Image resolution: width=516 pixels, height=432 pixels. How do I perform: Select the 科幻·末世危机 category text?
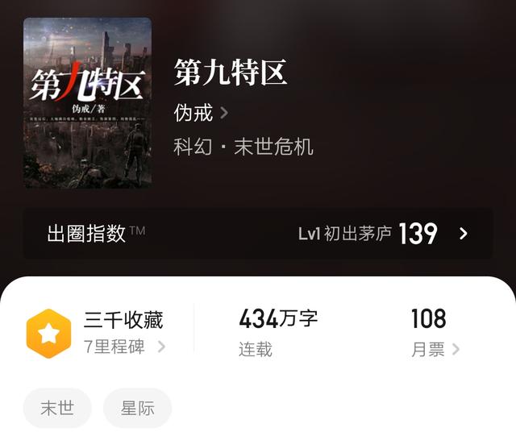[243, 147]
